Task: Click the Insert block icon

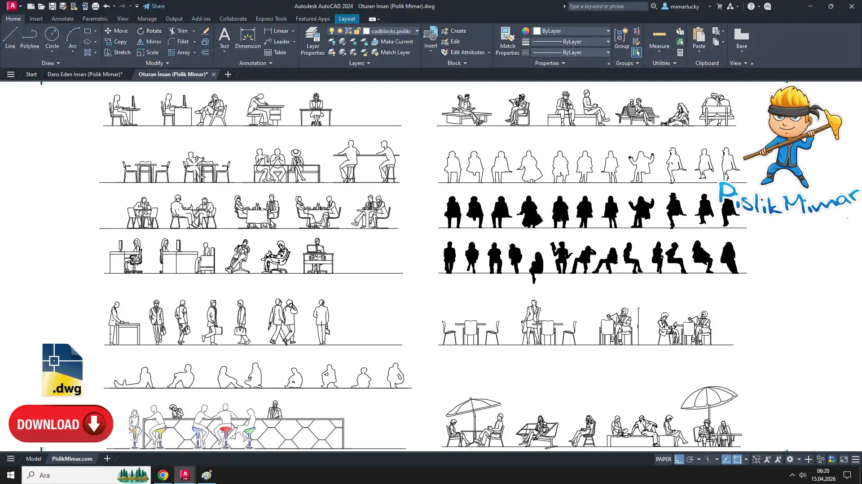Action: point(430,34)
